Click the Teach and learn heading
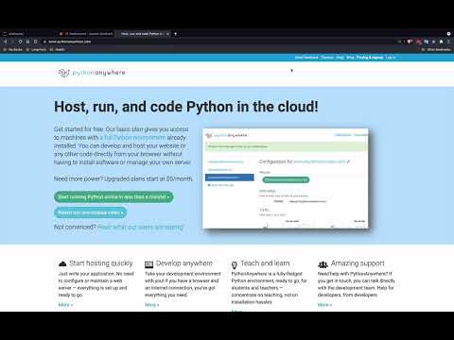Screen dimensions: 454x340 click(265, 263)
